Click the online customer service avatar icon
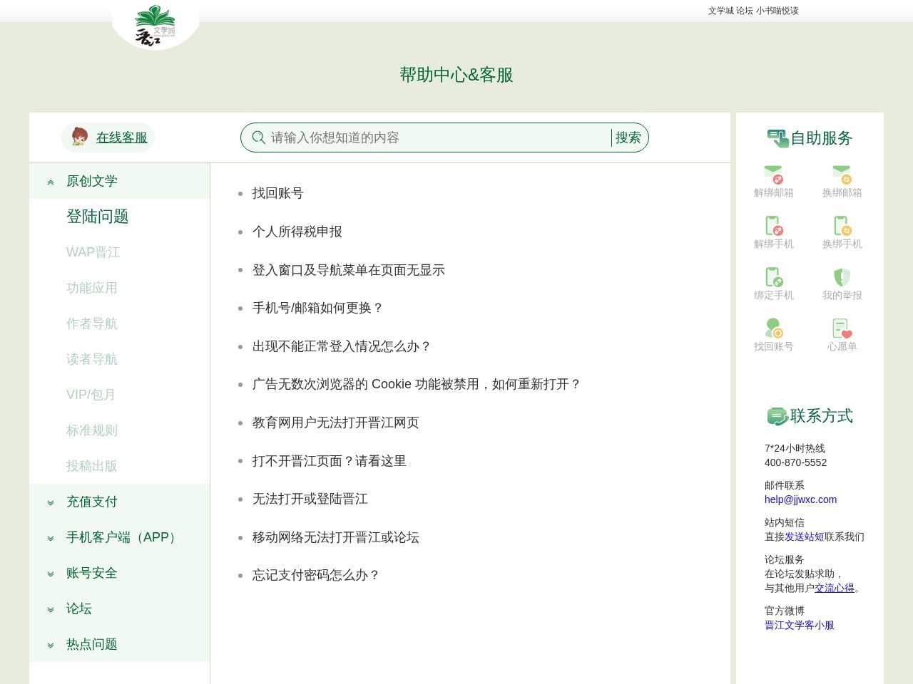This screenshot has width=913, height=684. tap(80, 137)
